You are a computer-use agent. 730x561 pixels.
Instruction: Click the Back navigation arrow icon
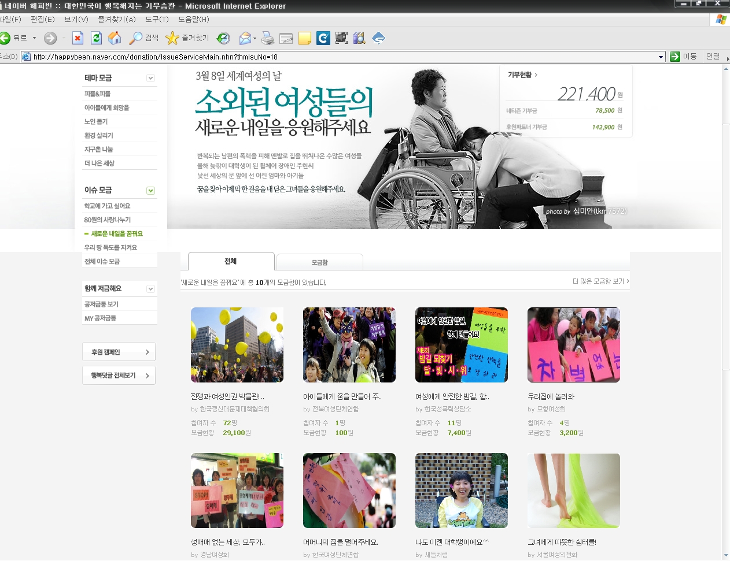click(6, 38)
